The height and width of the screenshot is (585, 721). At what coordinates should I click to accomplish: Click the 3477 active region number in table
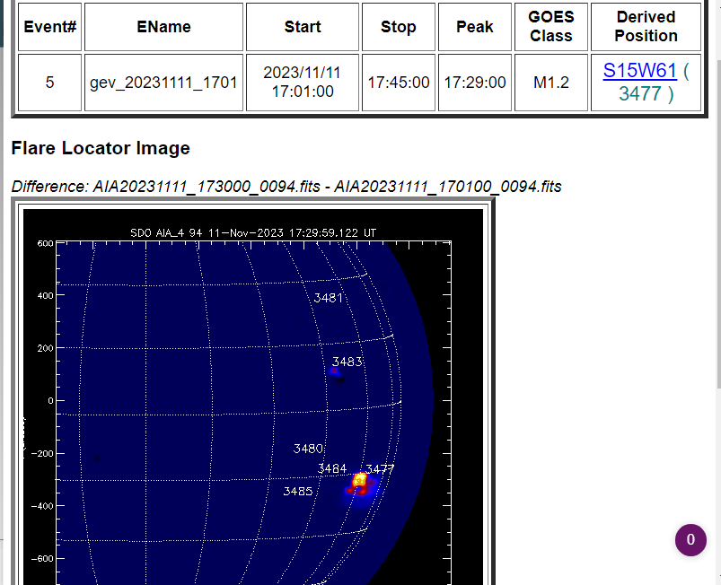coord(639,93)
